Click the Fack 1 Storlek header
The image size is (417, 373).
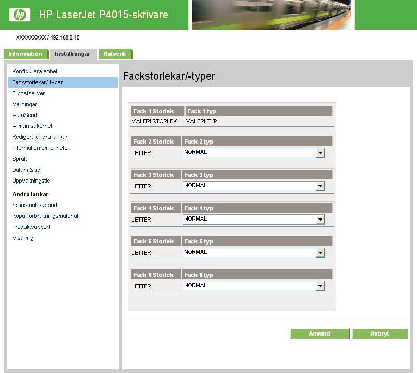tap(157, 111)
